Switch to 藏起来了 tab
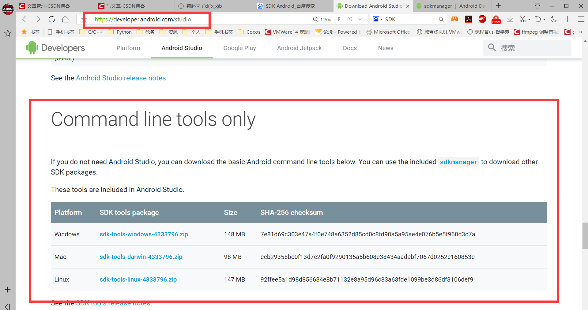This screenshot has height=310, width=588. pos(214,6)
